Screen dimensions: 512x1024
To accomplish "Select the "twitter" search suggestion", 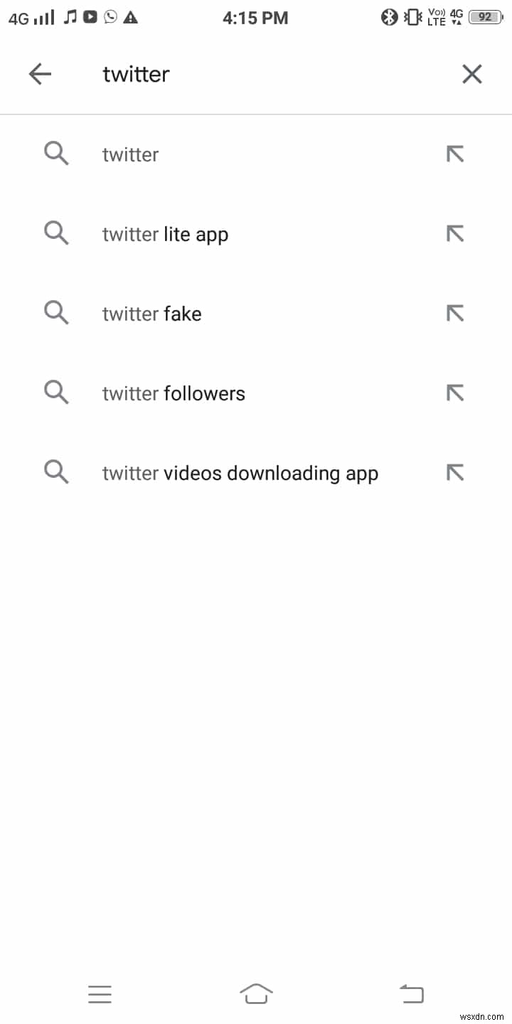I will (213, 154).
